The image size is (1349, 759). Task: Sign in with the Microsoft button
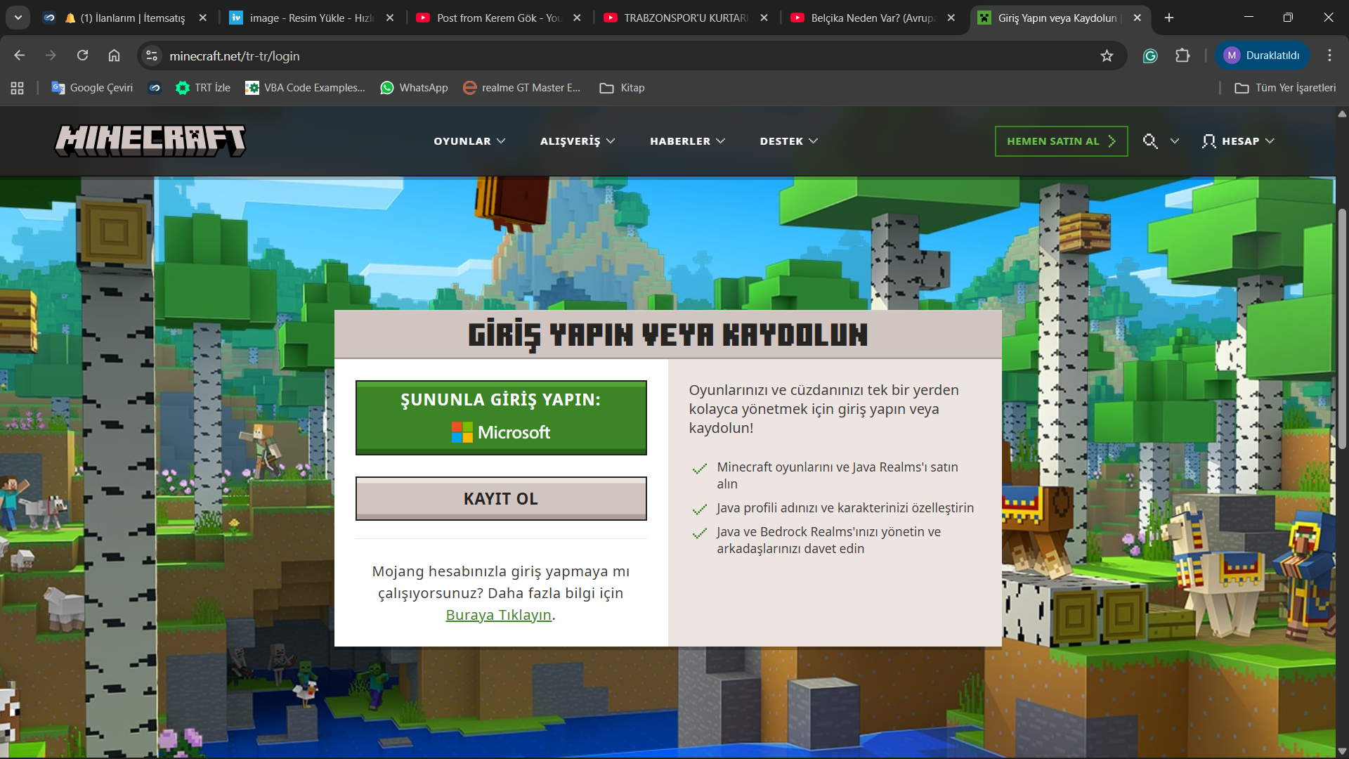pyautogui.click(x=501, y=417)
